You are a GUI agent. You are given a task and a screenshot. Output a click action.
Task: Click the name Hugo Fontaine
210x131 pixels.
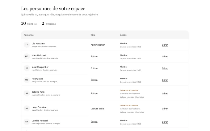pos(39,107)
